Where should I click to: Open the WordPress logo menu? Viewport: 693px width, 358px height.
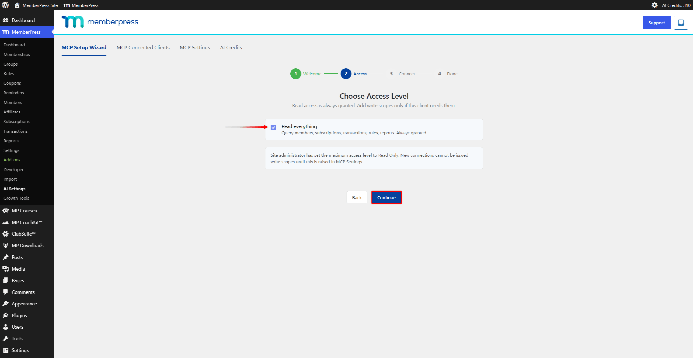5,5
